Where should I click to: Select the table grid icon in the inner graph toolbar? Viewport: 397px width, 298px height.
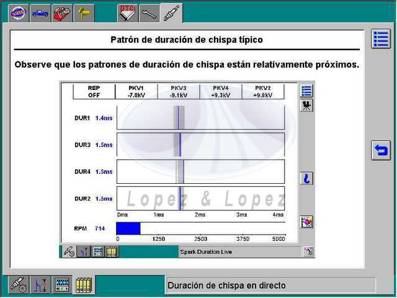[98, 251]
